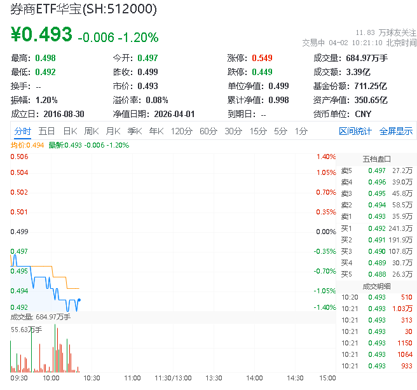This screenshot has height=390, width=417.
Task: Open the 日K chart tab
Action: click(70, 131)
